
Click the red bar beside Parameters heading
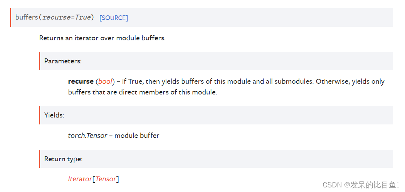40,61
